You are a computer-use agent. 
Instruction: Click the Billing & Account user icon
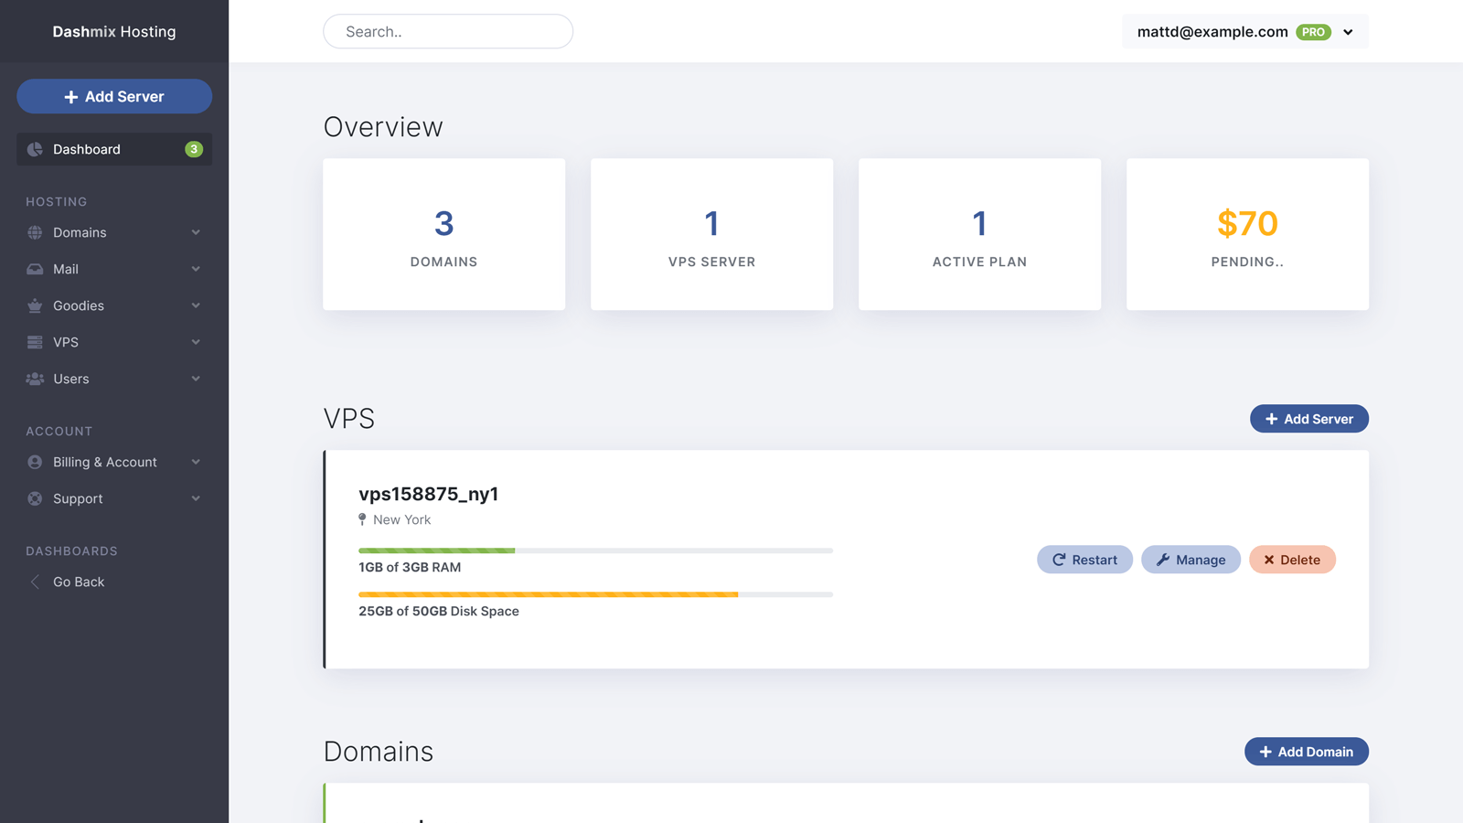coord(35,462)
